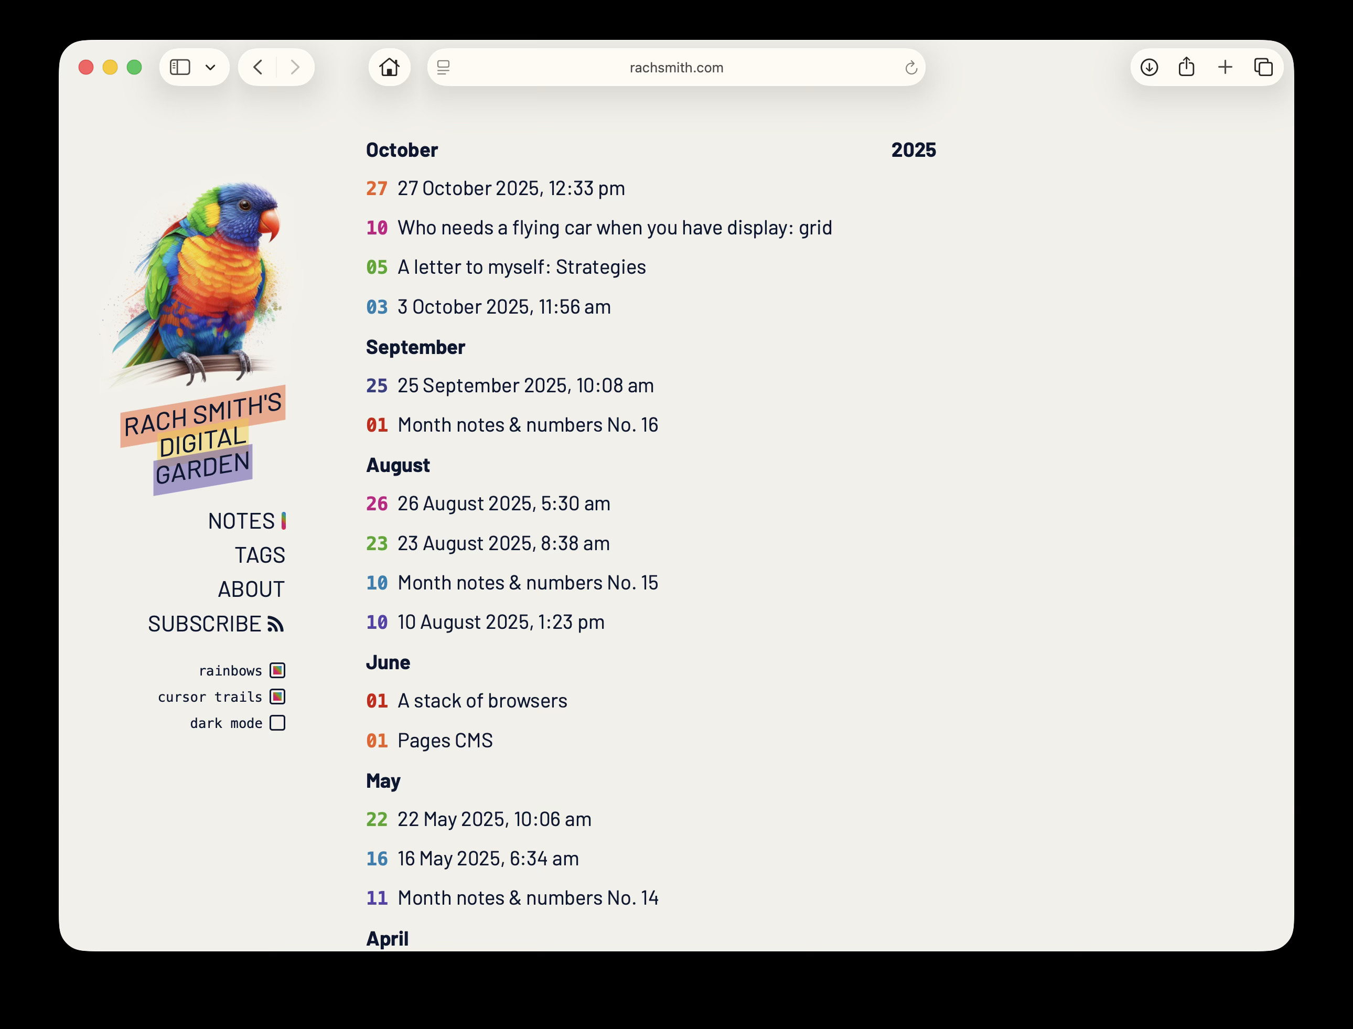
Task: Click the share icon in toolbar
Action: (1186, 67)
